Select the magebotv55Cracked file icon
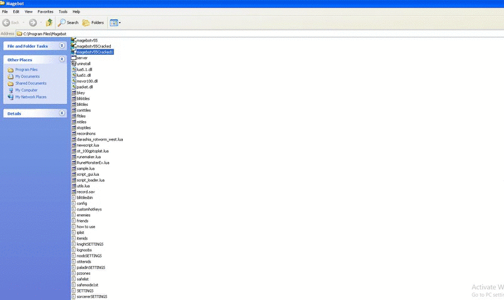The width and height of the screenshot is (504, 300). [x=73, y=46]
